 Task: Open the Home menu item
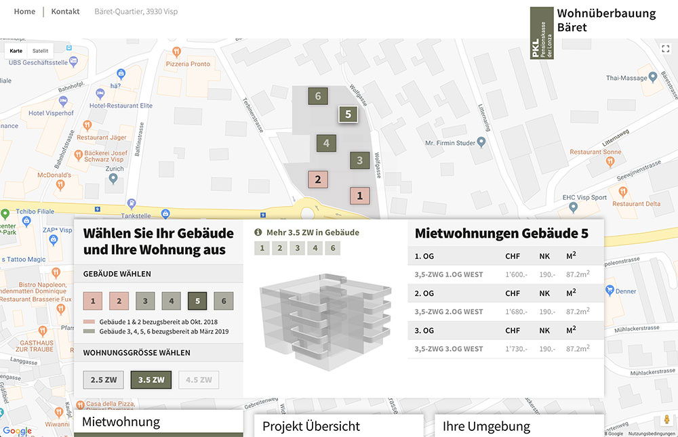click(24, 12)
